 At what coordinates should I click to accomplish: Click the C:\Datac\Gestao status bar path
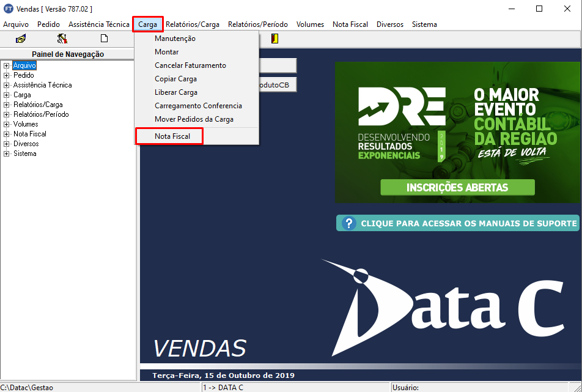click(27, 388)
